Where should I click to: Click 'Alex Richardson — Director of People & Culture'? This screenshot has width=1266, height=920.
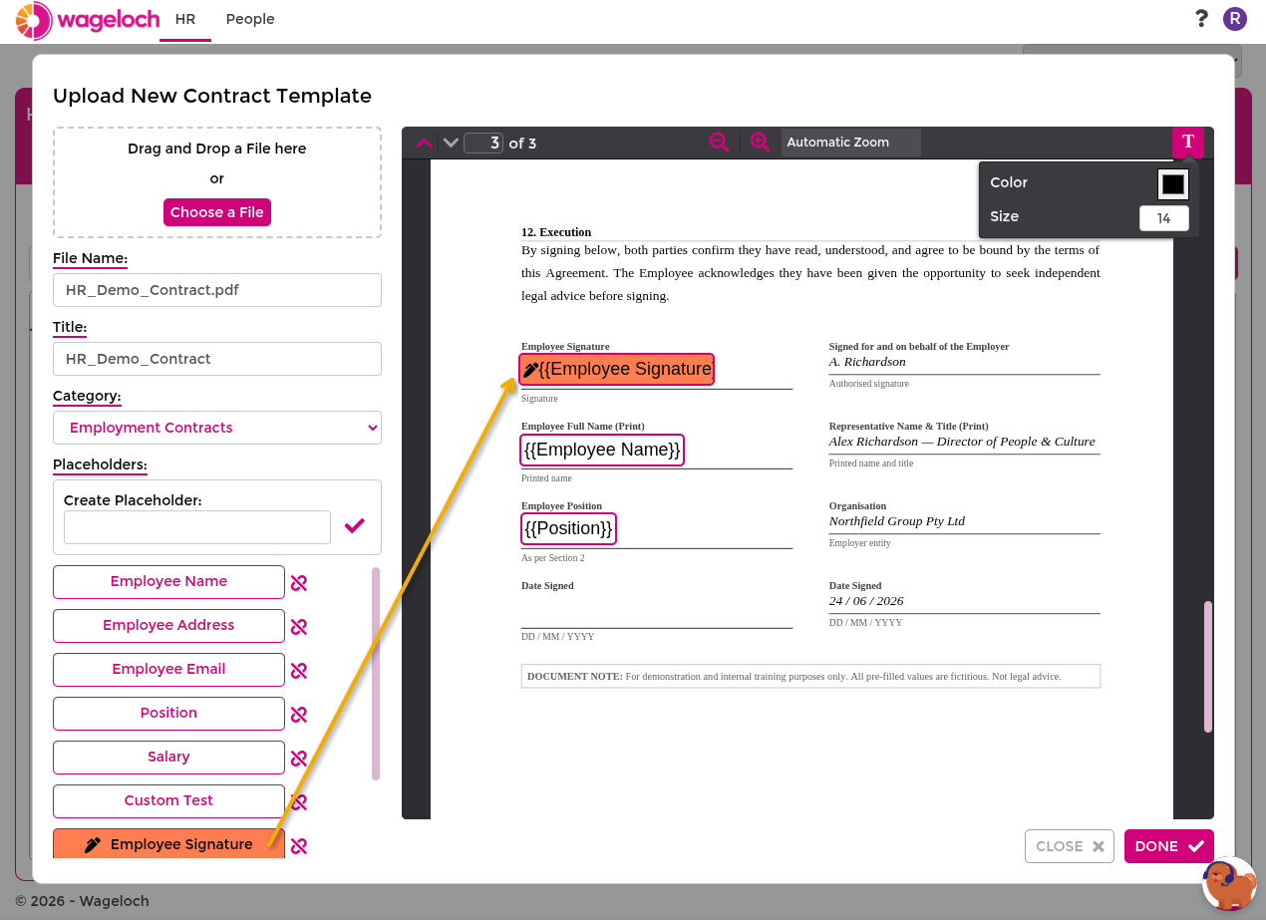click(962, 442)
